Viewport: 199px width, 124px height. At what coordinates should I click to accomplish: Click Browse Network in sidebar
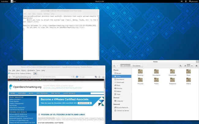[122, 108]
